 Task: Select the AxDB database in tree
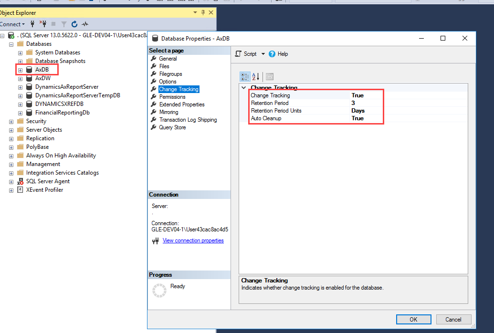42,69
